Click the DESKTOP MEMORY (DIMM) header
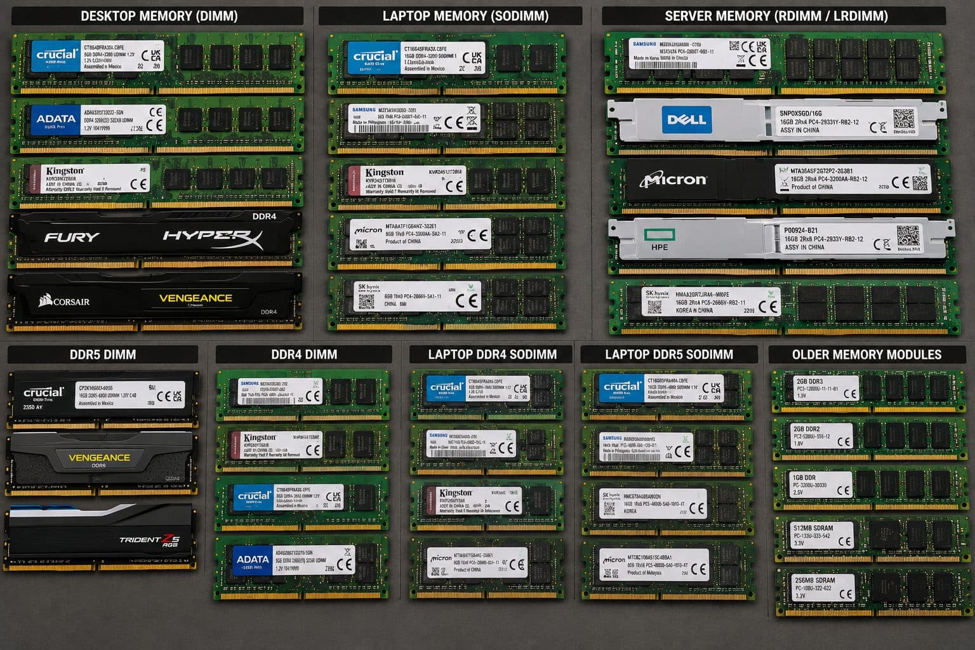 pyautogui.click(x=159, y=16)
